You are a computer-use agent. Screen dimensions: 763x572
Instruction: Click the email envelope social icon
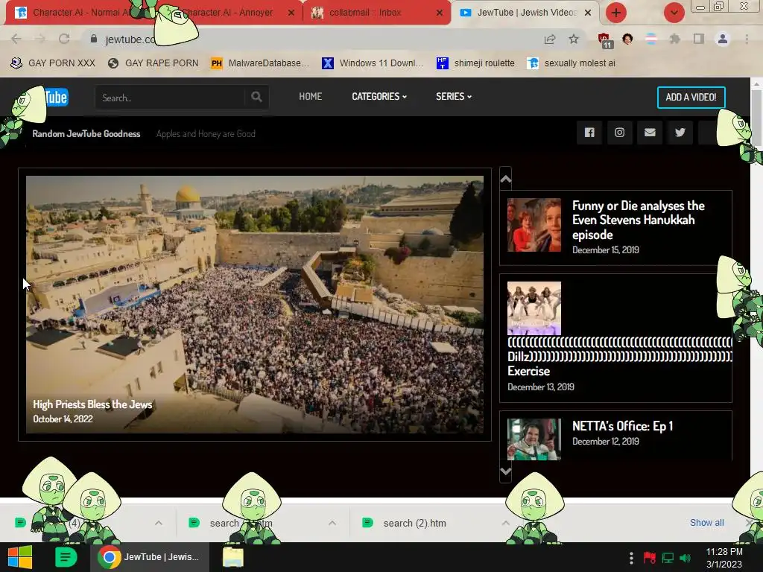[x=650, y=133]
